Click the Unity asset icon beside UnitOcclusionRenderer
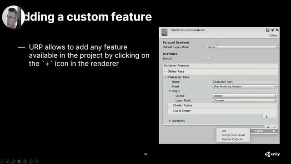The height and width of the screenshot is (164, 291). 165,32
